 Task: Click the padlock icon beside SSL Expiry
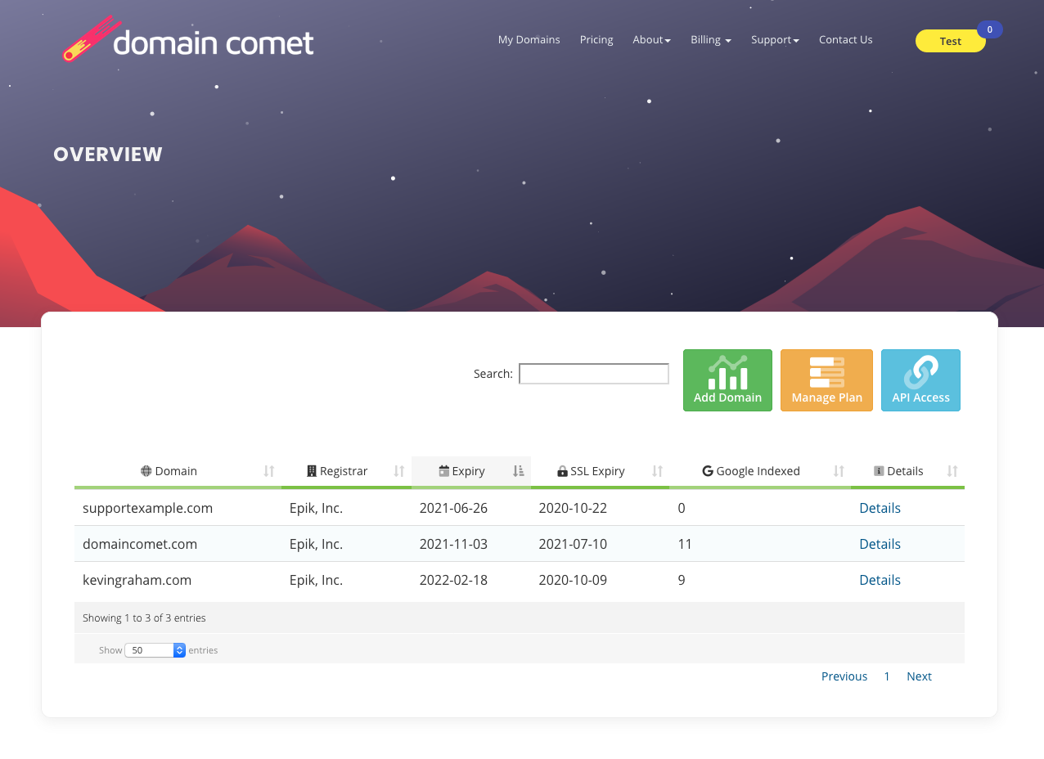point(562,470)
